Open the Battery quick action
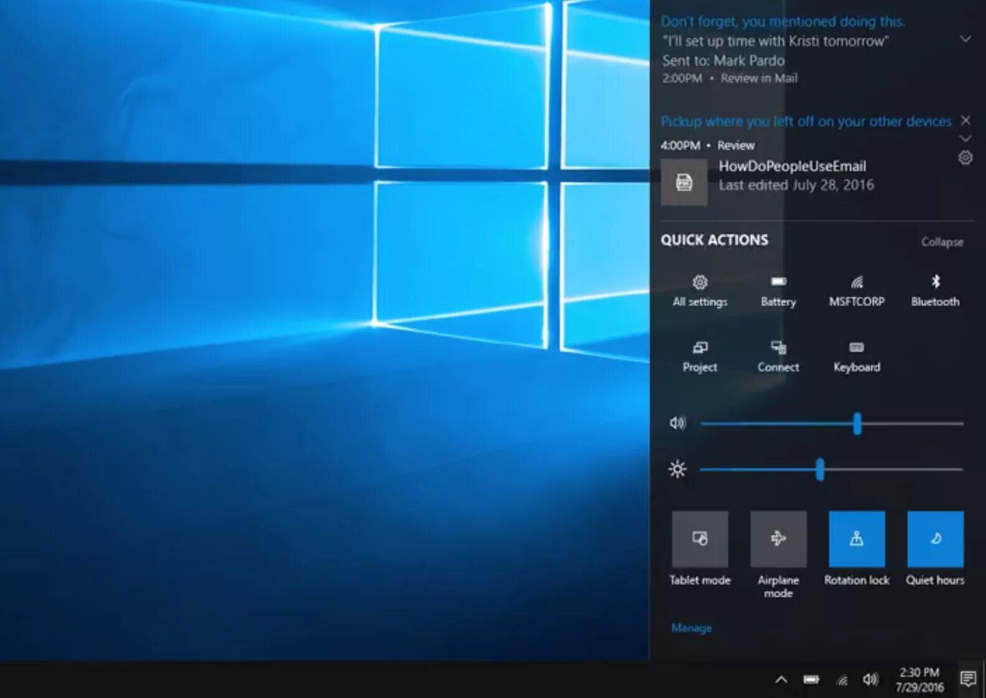 click(x=778, y=291)
